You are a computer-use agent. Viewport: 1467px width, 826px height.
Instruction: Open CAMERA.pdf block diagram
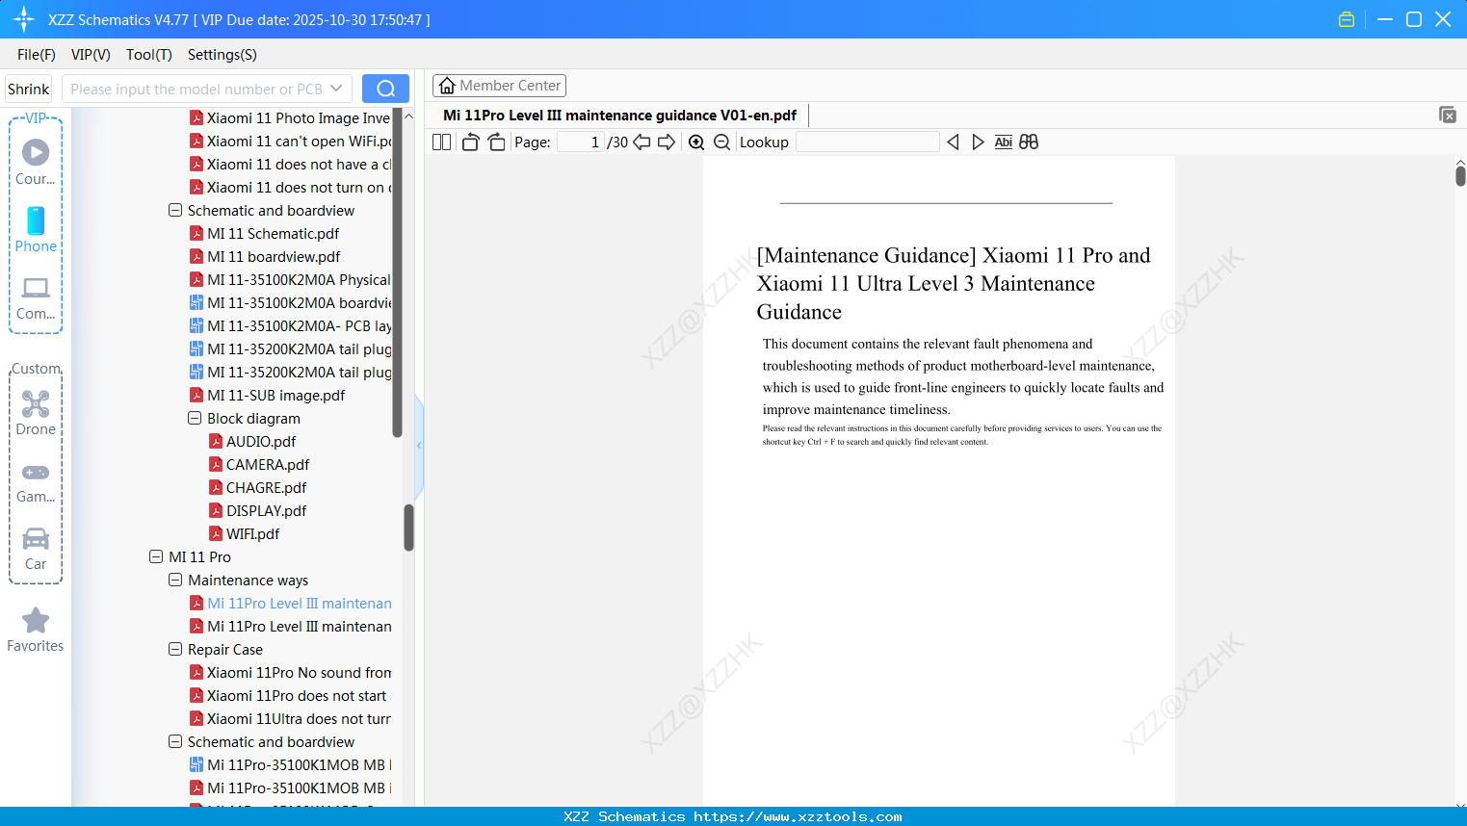pos(267,465)
